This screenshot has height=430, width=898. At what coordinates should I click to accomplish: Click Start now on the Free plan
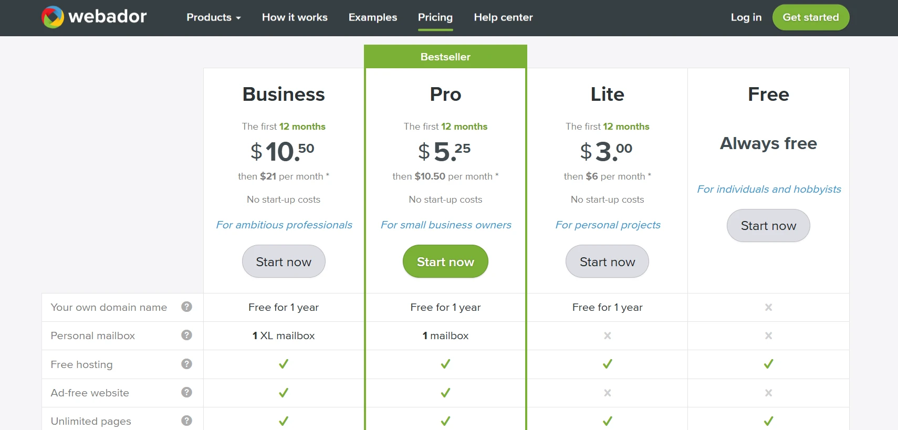pyautogui.click(x=768, y=225)
